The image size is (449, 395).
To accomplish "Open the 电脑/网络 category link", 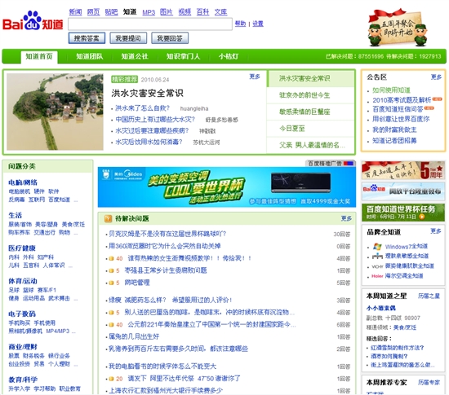I will coord(23,182).
